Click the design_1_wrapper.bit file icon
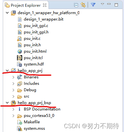Screen dimensions: 124x132 pyautogui.click(x=20, y=19)
